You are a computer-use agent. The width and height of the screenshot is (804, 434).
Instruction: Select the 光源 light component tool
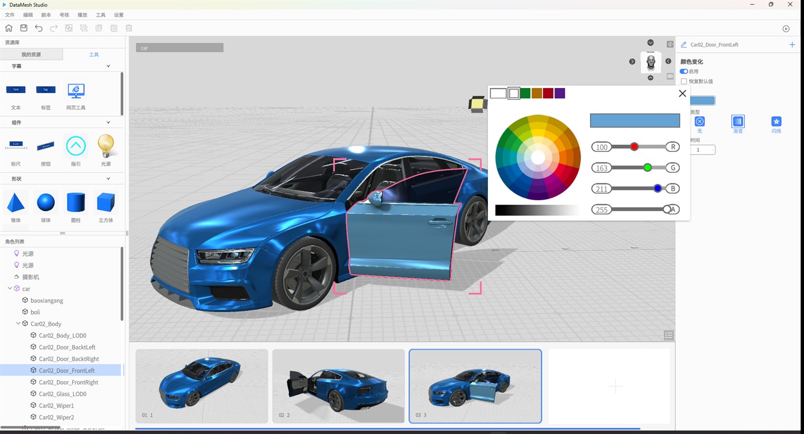[106, 147]
